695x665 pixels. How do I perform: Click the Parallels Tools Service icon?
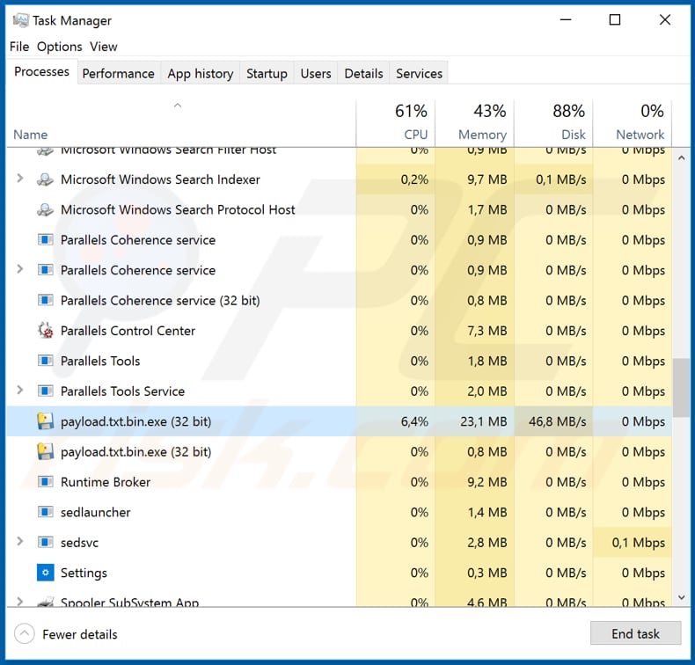click(x=45, y=391)
